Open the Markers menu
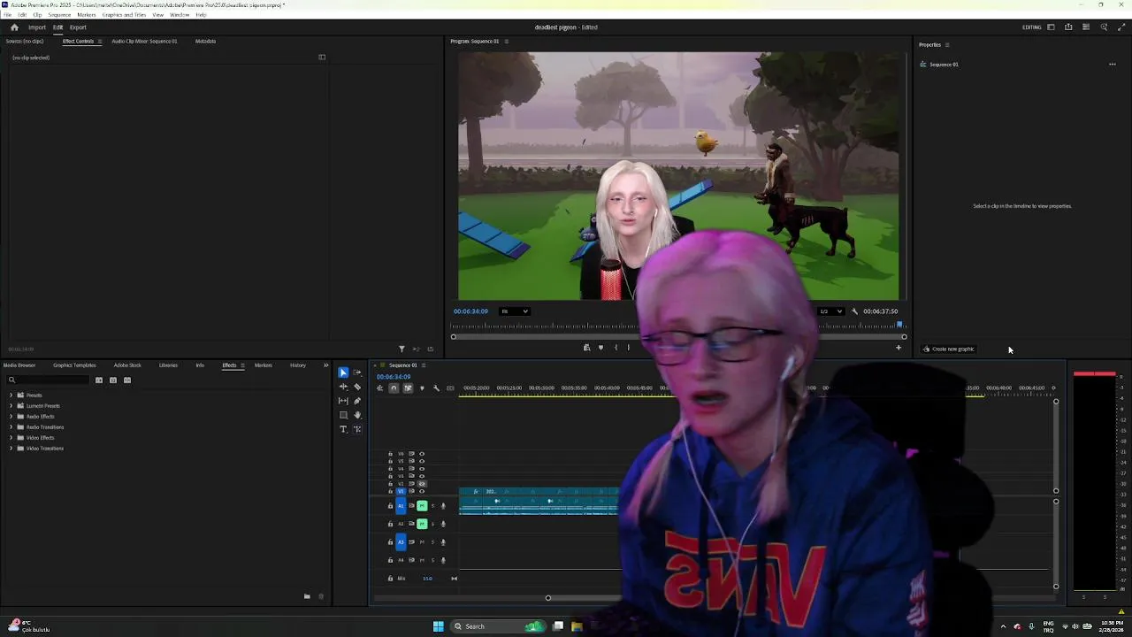The height and width of the screenshot is (637, 1132). tap(87, 15)
